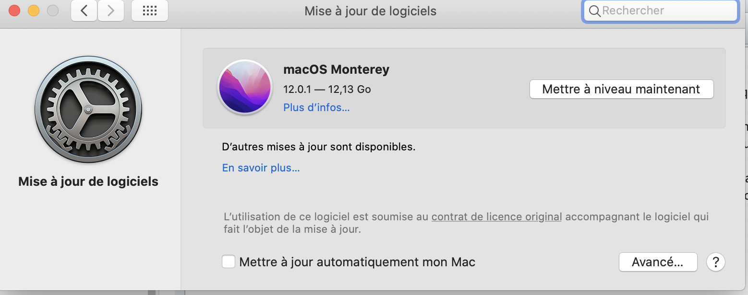
Task: Minimize window with the yellow button
Action: [x=33, y=11]
